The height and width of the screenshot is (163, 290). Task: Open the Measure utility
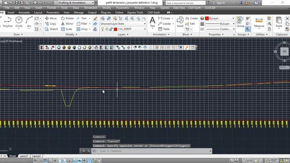coord(259,22)
